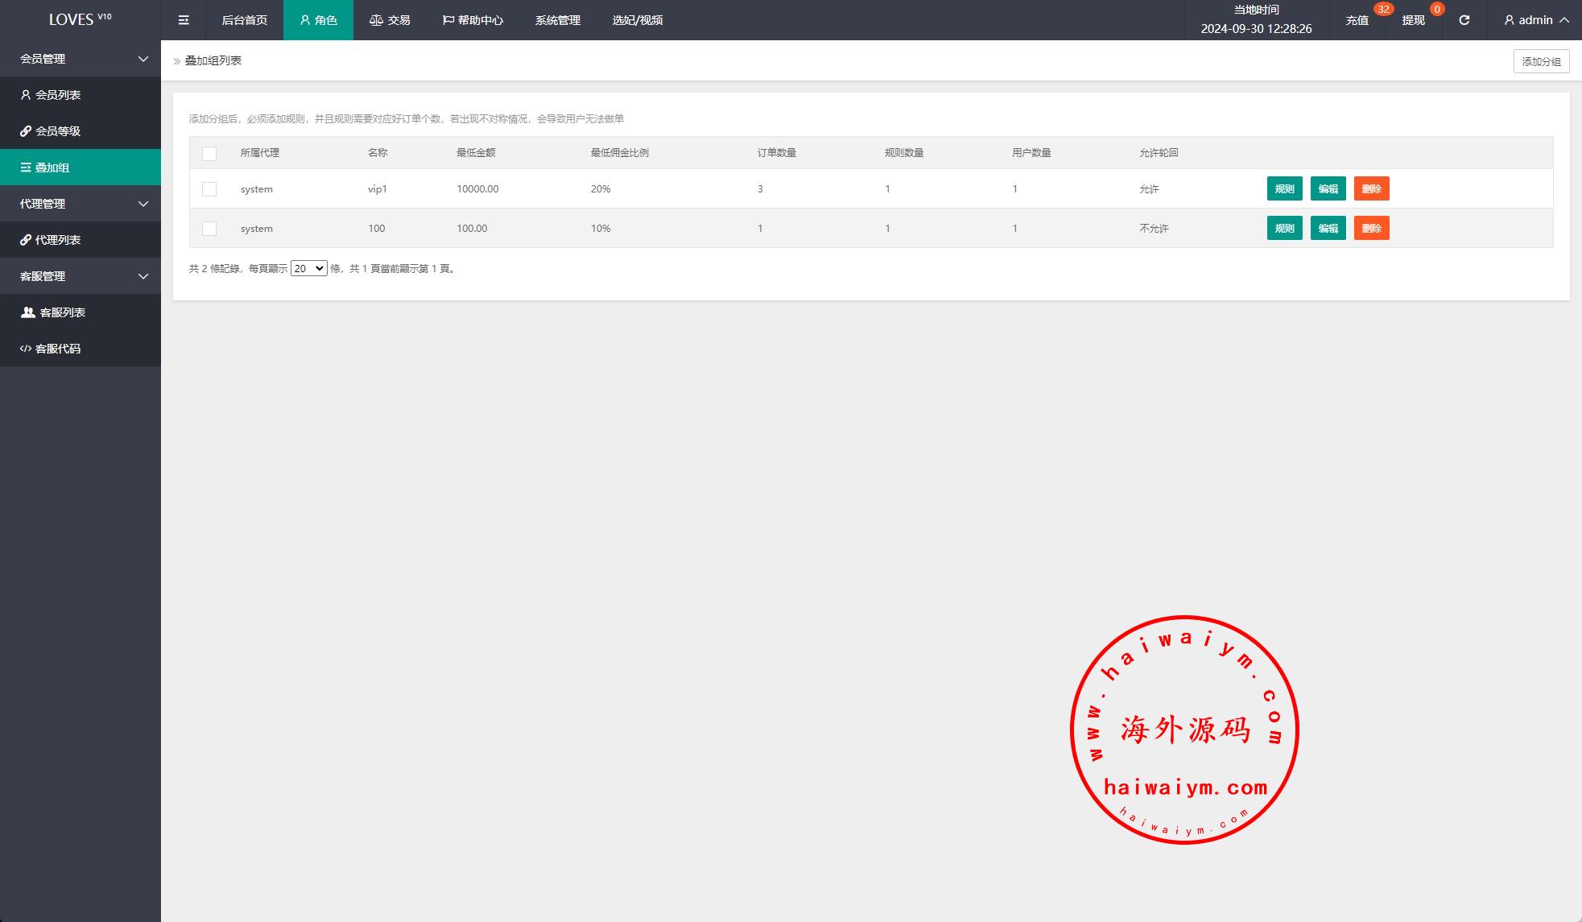Open the admin user menu

pyautogui.click(x=1536, y=20)
